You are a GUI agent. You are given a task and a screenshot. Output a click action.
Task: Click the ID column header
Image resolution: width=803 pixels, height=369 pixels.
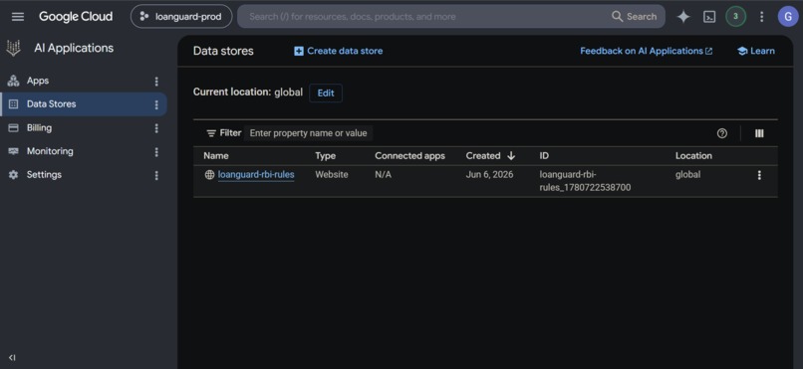[x=544, y=156]
